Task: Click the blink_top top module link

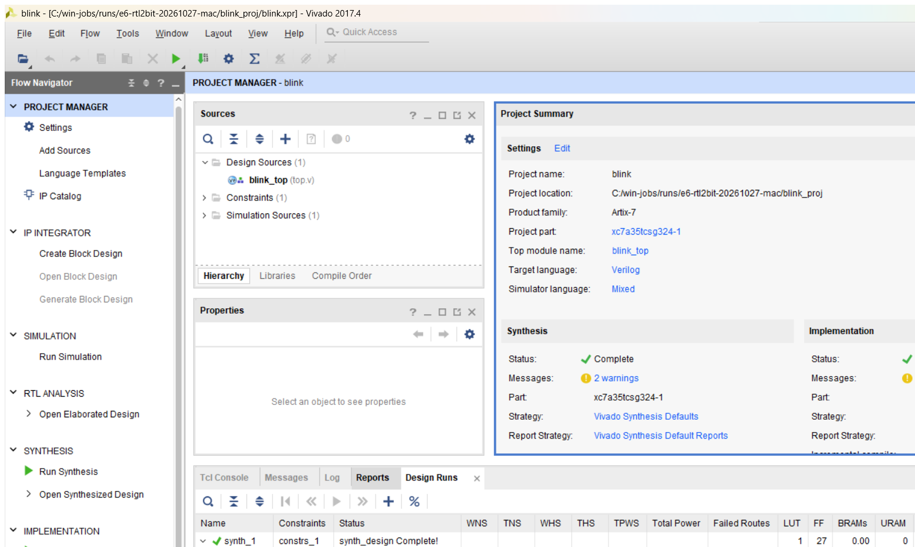Action: point(630,251)
